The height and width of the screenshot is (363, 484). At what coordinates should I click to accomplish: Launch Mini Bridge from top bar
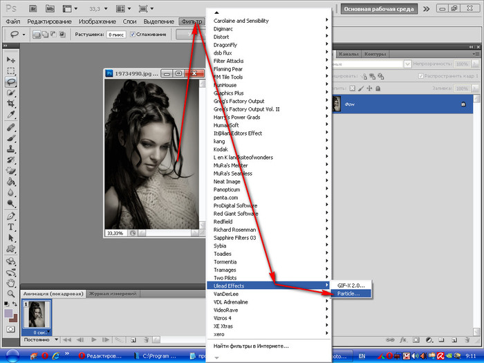tap(50, 8)
